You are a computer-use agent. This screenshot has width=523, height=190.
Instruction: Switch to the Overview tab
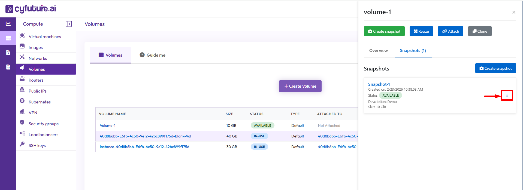(378, 51)
